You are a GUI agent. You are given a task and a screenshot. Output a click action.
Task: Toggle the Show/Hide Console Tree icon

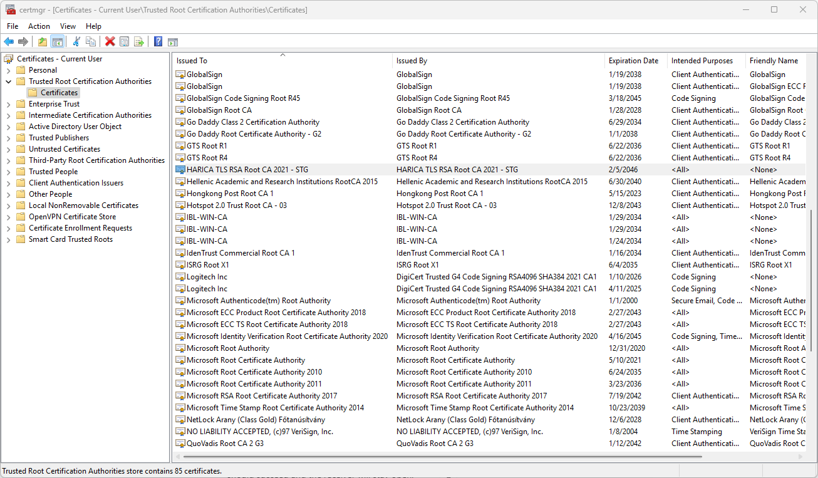(x=57, y=41)
